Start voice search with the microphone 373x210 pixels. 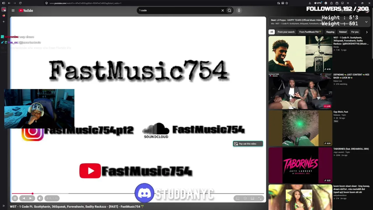239,10
